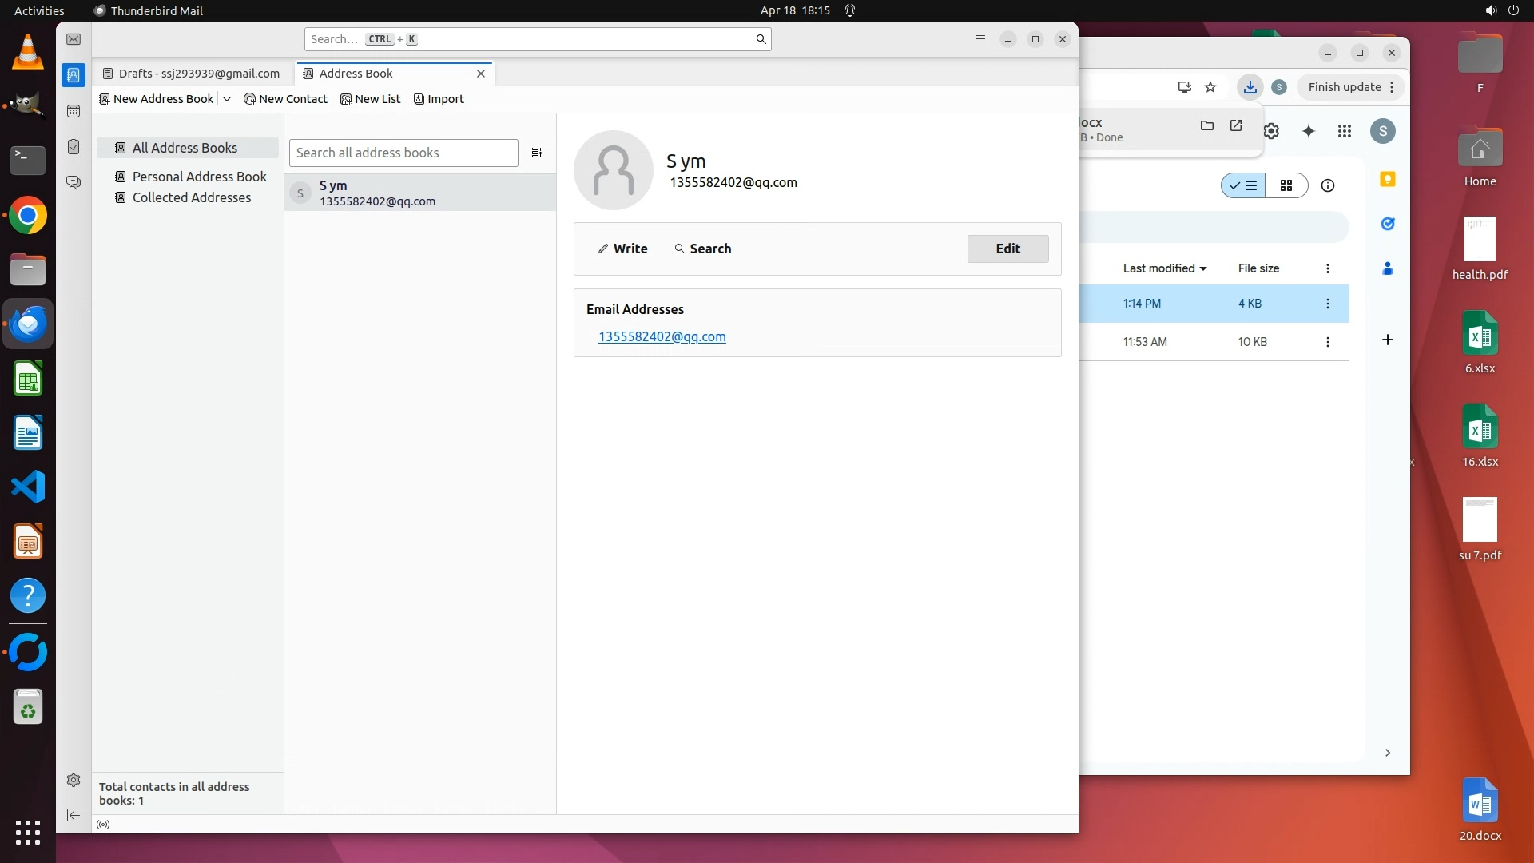Screen dimensions: 1534x863
Task: Open the Calendar space icon
Action: click(74, 111)
